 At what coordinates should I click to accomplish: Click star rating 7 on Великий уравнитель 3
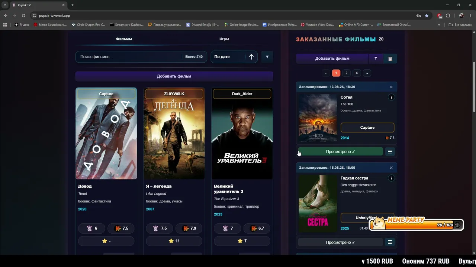point(242,241)
